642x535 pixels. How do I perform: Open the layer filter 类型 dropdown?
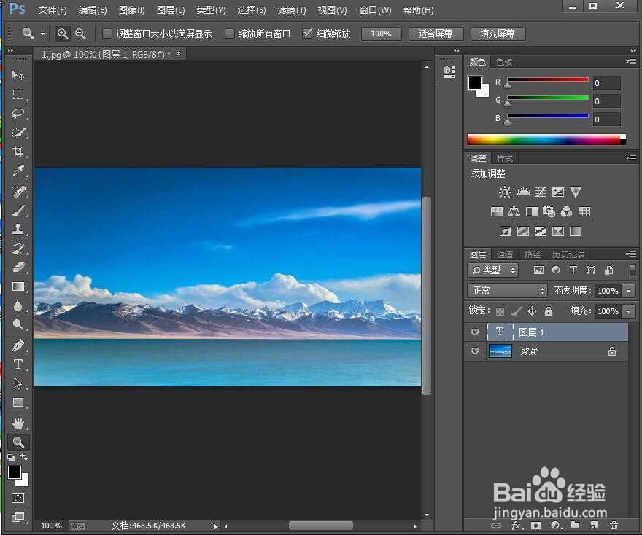coord(493,270)
